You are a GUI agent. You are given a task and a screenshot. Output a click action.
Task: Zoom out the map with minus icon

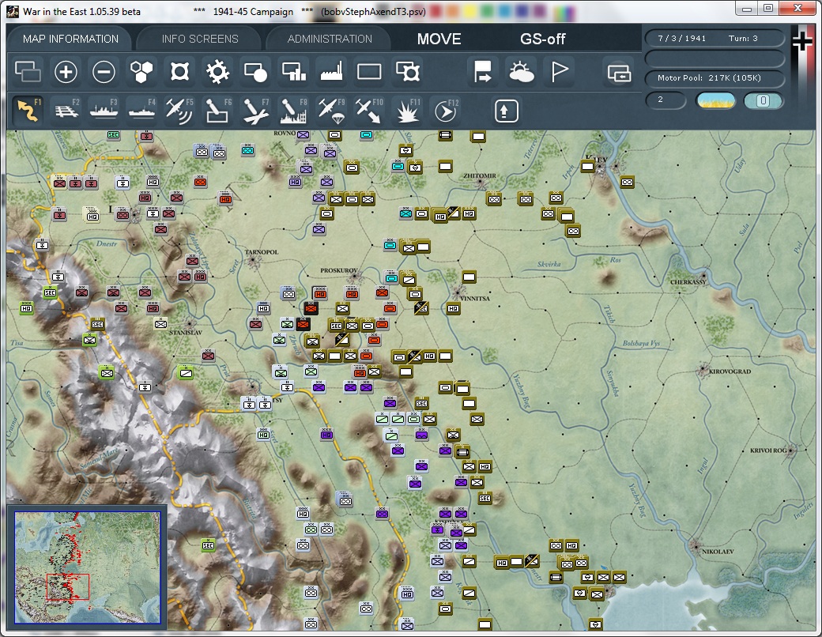point(104,71)
